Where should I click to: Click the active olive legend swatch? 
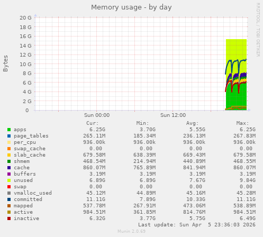point(9,212)
